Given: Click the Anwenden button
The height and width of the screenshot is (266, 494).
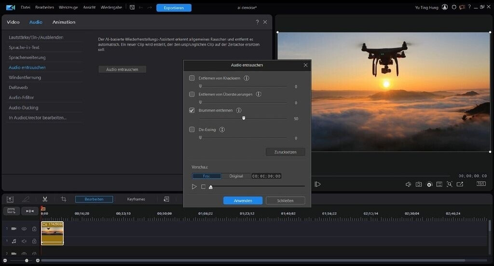Looking at the screenshot, I should click(243, 200).
